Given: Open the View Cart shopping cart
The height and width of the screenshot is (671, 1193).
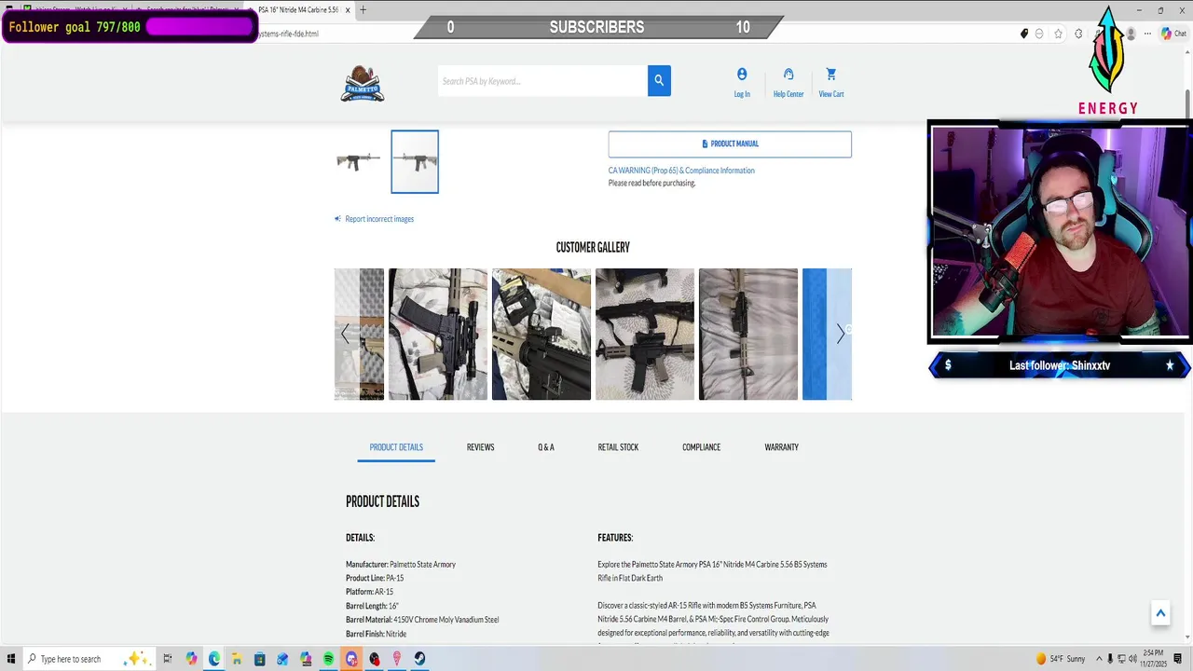Looking at the screenshot, I should (x=831, y=75).
